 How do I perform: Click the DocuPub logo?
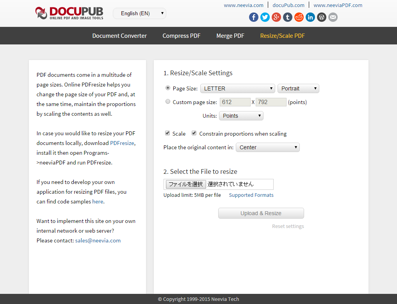pyautogui.click(x=69, y=13)
